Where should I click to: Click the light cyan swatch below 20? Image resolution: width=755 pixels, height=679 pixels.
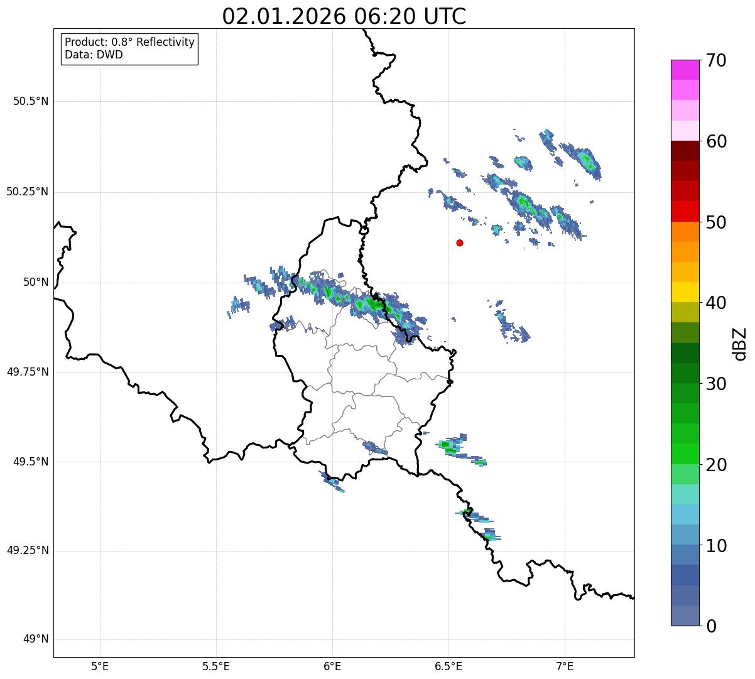click(685, 494)
